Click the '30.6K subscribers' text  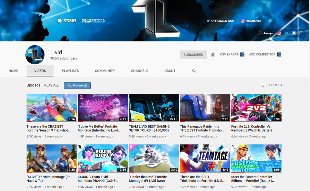point(64,59)
